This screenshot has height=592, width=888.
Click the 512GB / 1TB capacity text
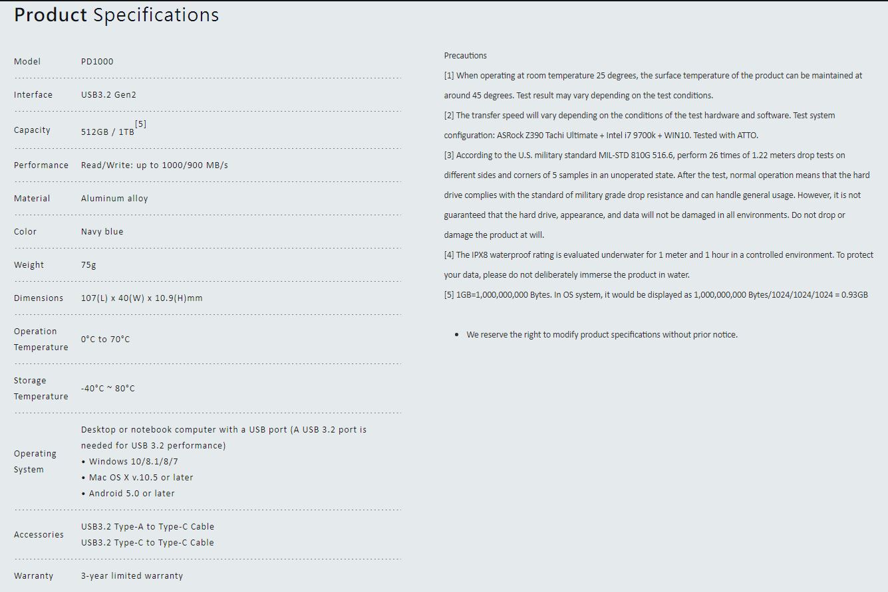coord(108,132)
